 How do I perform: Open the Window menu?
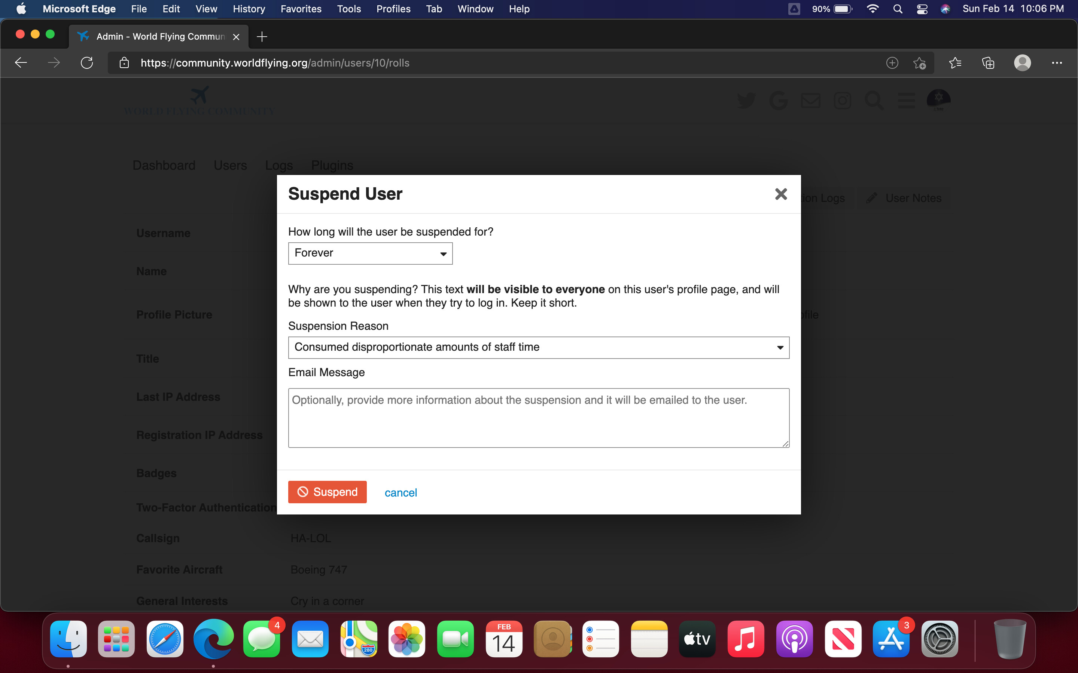tap(475, 9)
